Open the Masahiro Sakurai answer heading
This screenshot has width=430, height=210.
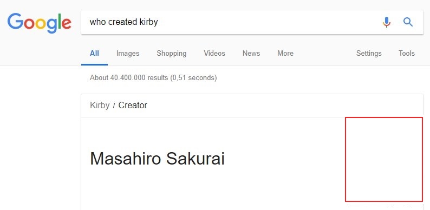click(x=157, y=159)
